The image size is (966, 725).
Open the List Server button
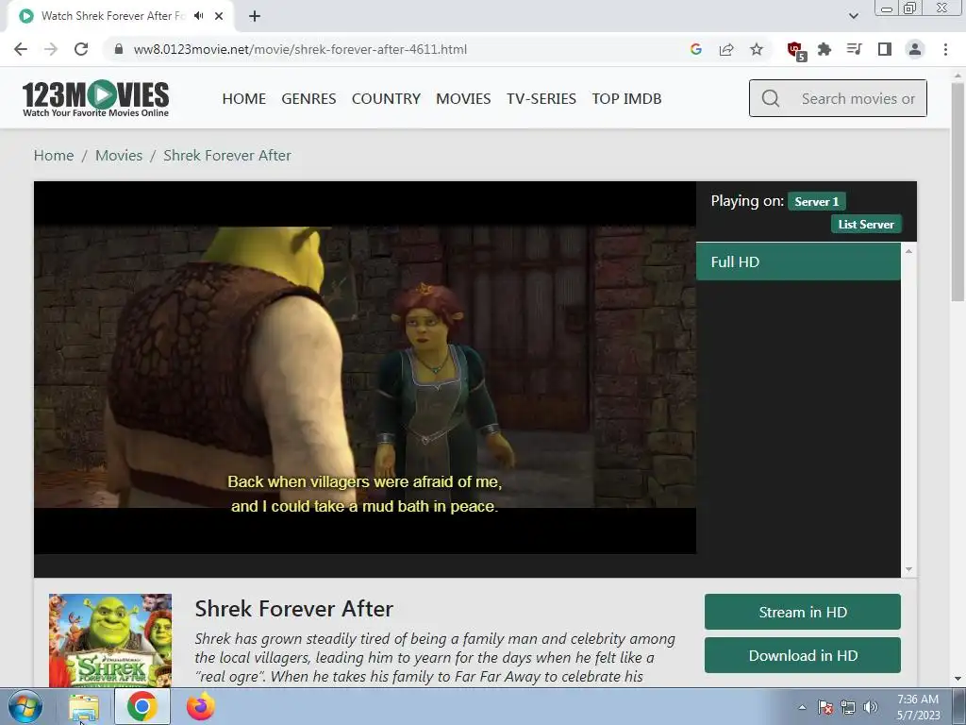866,225
